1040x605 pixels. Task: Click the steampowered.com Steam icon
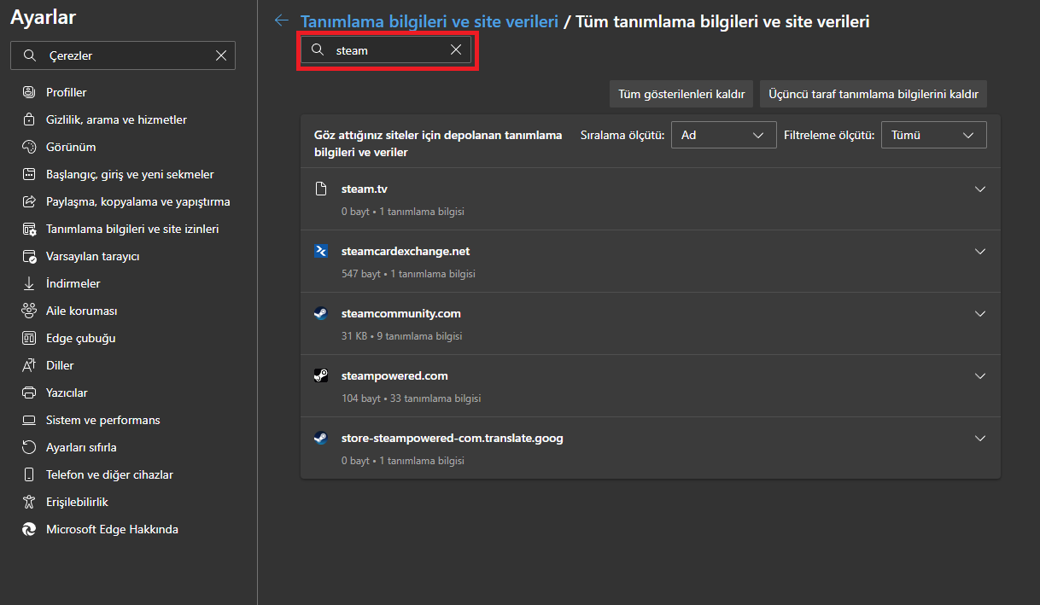click(x=320, y=376)
